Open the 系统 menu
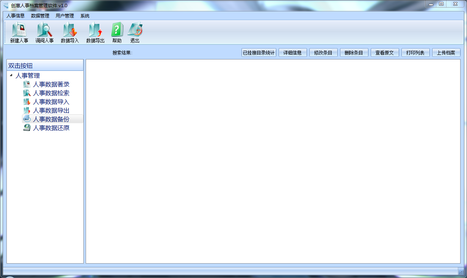467x278 pixels. [85, 16]
